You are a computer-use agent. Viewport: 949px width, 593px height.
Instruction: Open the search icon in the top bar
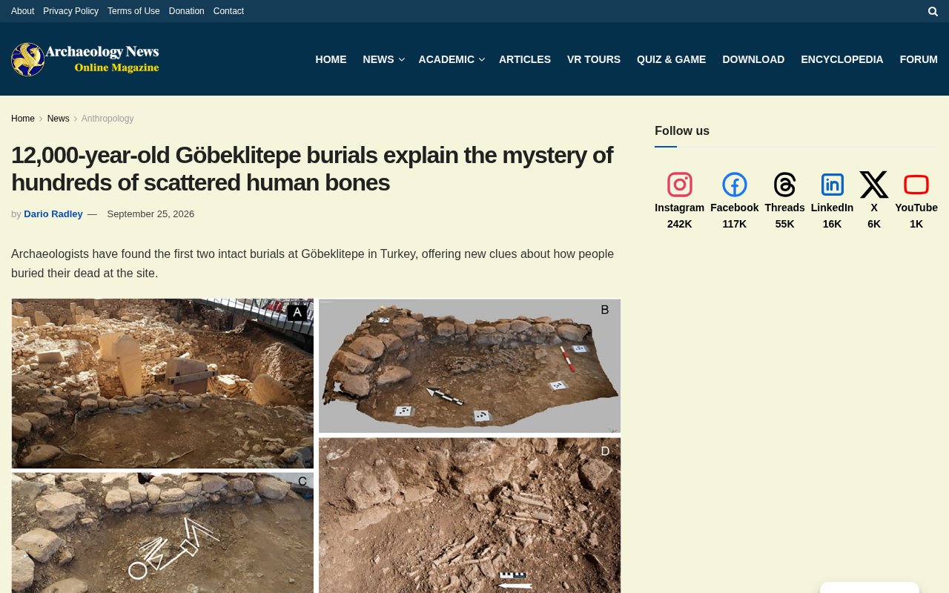(933, 11)
